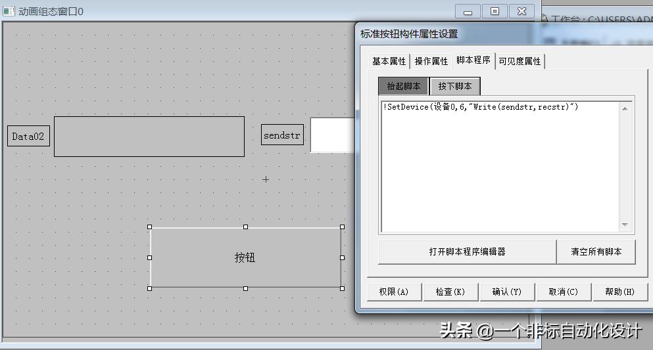The height and width of the screenshot is (350, 653).
Task: Click the 权限(A) button
Action: [x=393, y=292]
